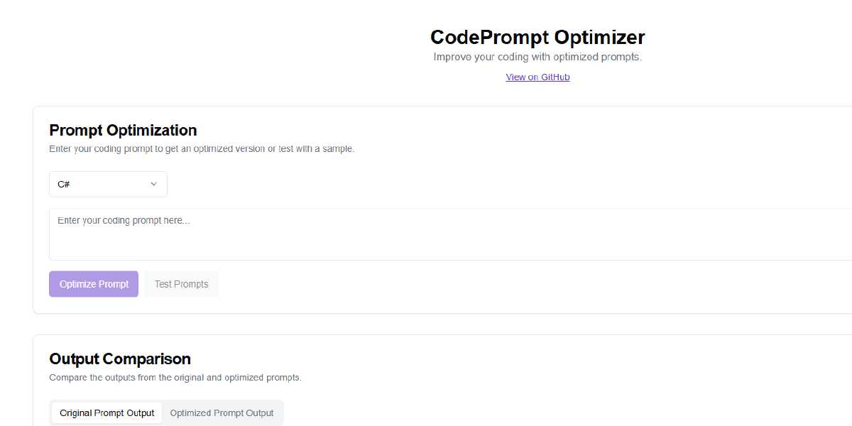Click the Output Comparison heading
The height and width of the screenshot is (426, 852).
[119, 359]
